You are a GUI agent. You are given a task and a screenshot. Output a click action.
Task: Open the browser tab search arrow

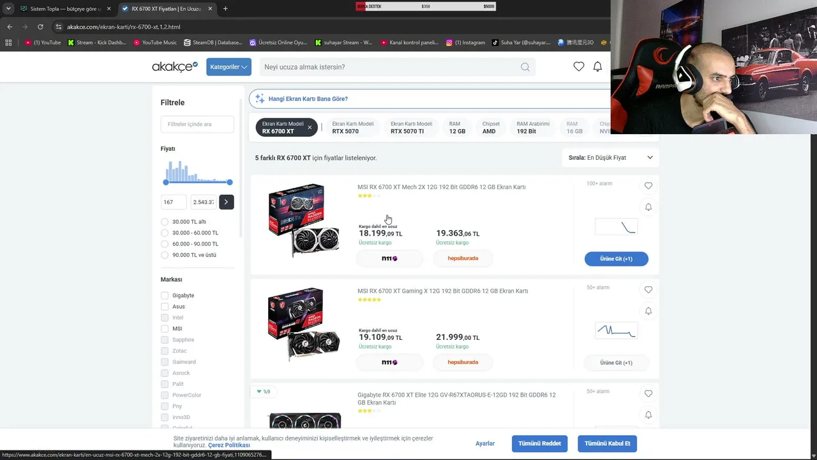click(x=8, y=8)
